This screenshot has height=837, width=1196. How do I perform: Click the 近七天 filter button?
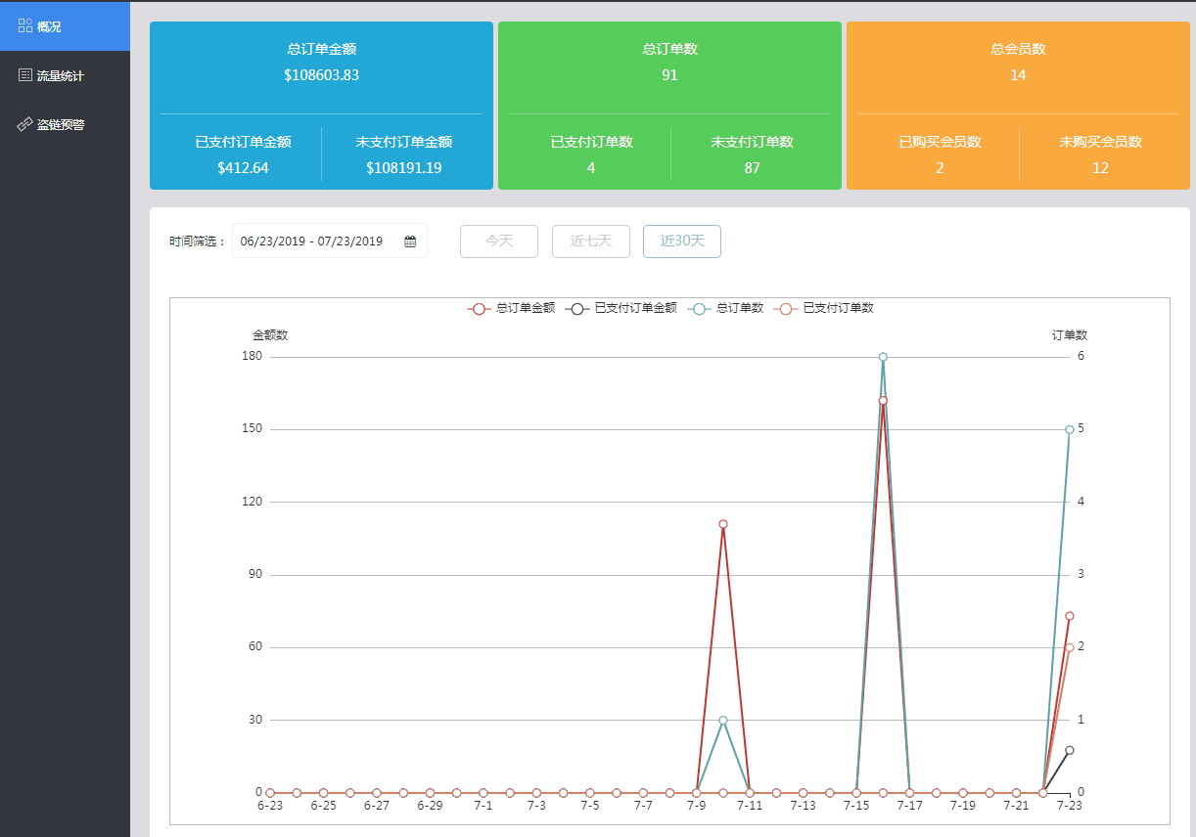click(x=591, y=241)
